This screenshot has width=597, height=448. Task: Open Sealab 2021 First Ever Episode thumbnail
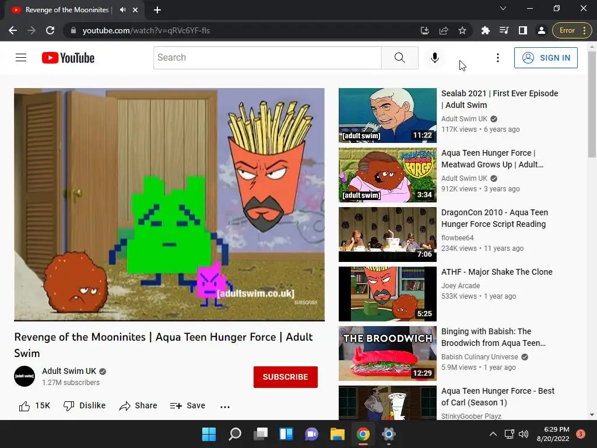388,116
